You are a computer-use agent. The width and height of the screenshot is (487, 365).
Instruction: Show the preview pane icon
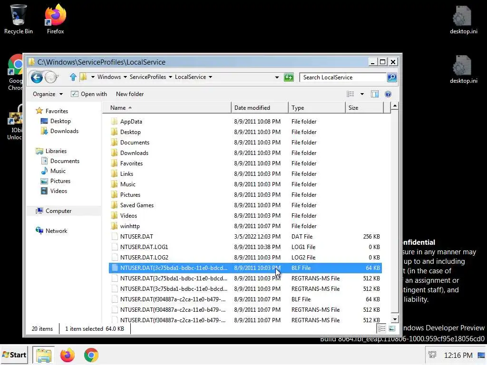(375, 94)
